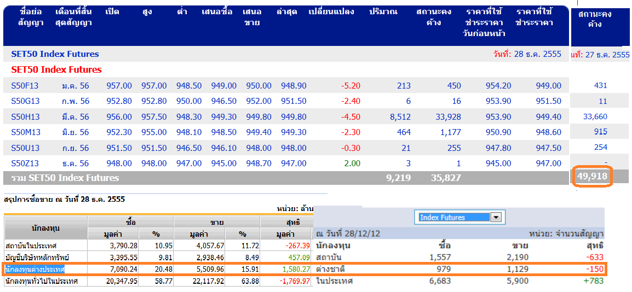Click the S50M13 contract symbol
Viewport: 632px width, 292px height.
[x=26, y=132]
